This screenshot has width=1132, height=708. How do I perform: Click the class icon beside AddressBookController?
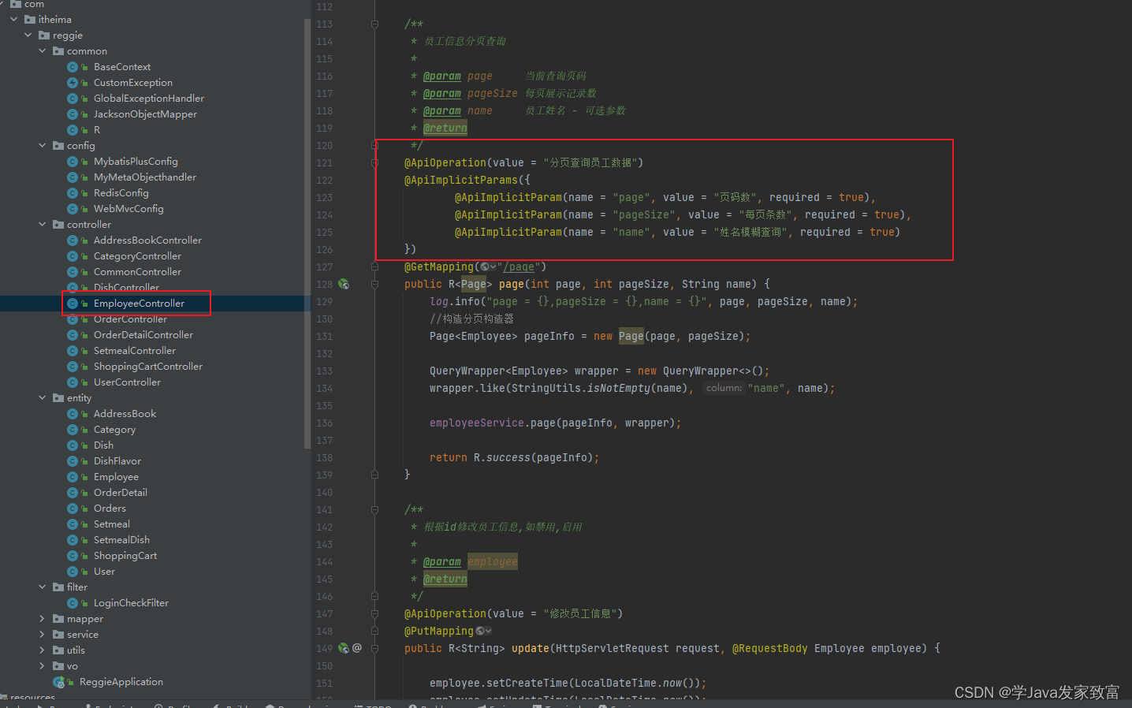click(73, 240)
